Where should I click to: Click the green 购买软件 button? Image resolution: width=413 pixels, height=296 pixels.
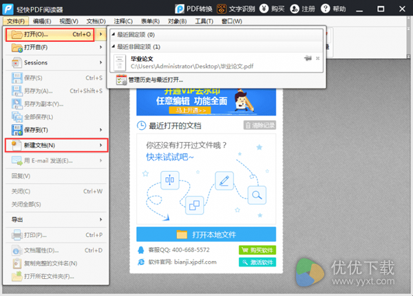pos(257,250)
